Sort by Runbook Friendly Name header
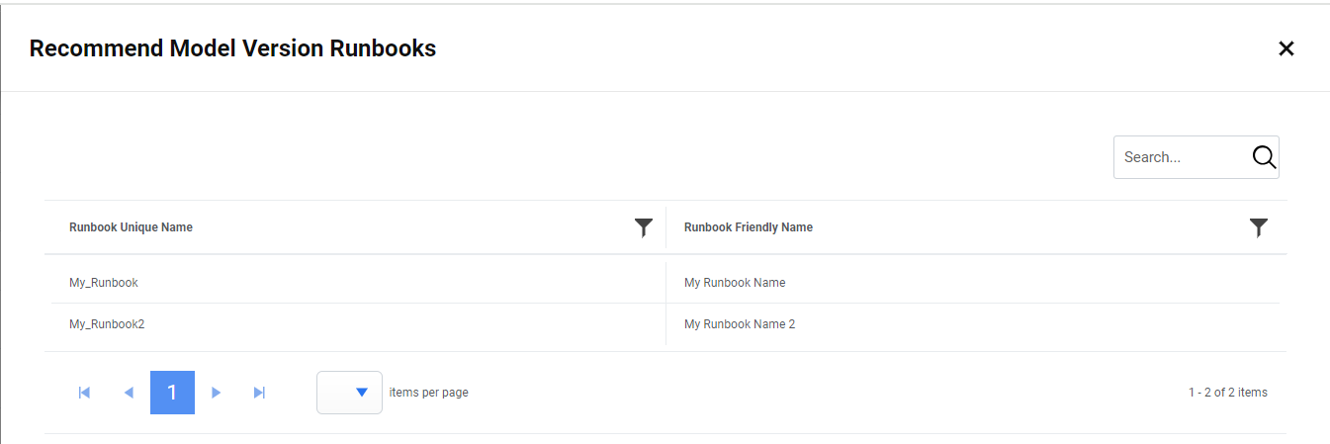 pyautogui.click(x=748, y=227)
